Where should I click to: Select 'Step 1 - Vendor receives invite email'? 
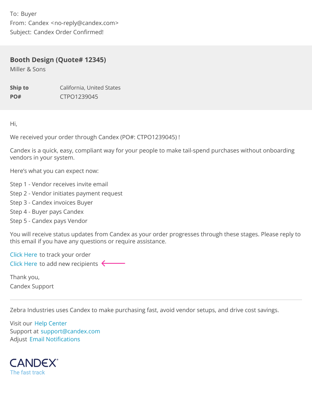point(59,184)
